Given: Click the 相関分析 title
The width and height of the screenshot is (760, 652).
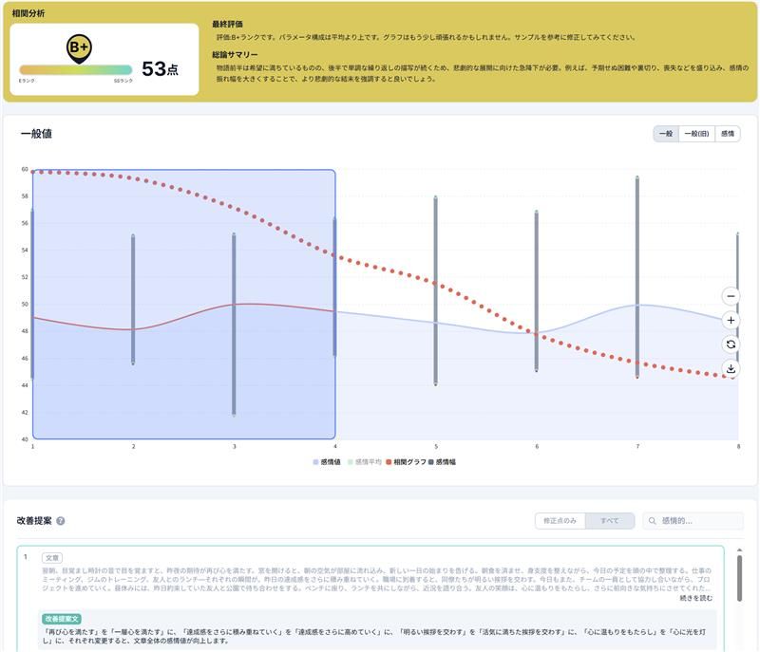Looking at the screenshot, I should [28, 13].
